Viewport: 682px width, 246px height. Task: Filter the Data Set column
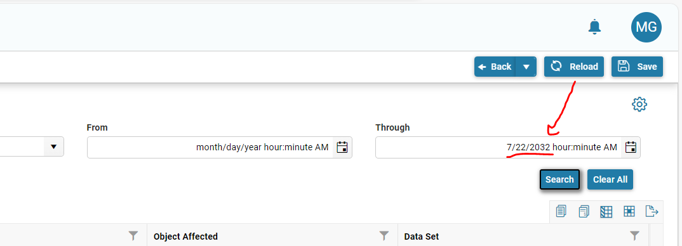point(634,236)
